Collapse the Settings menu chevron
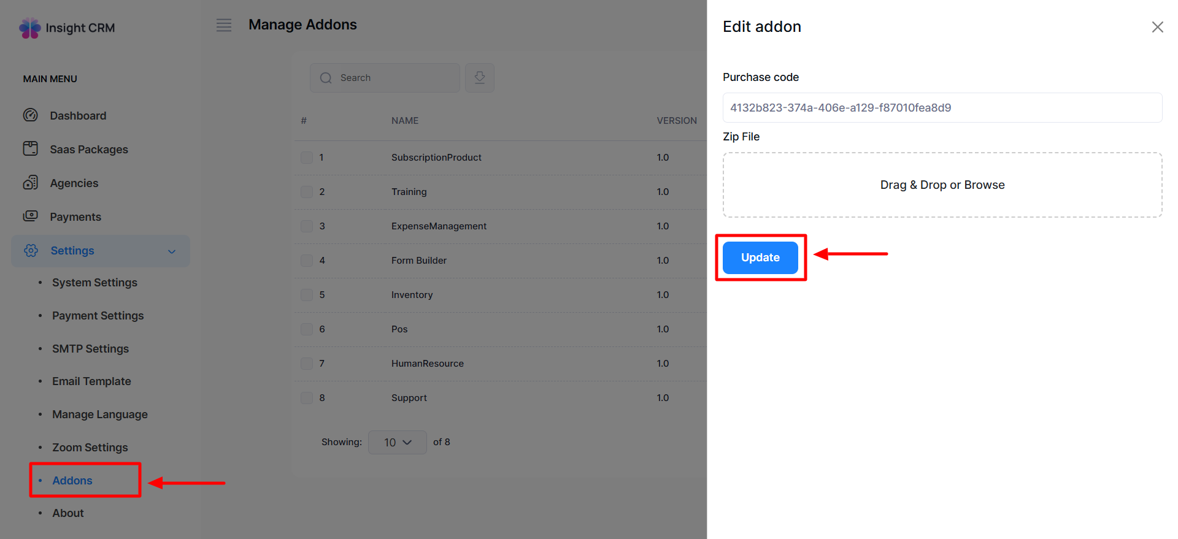1178x539 pixels. [x=172, y=251]
